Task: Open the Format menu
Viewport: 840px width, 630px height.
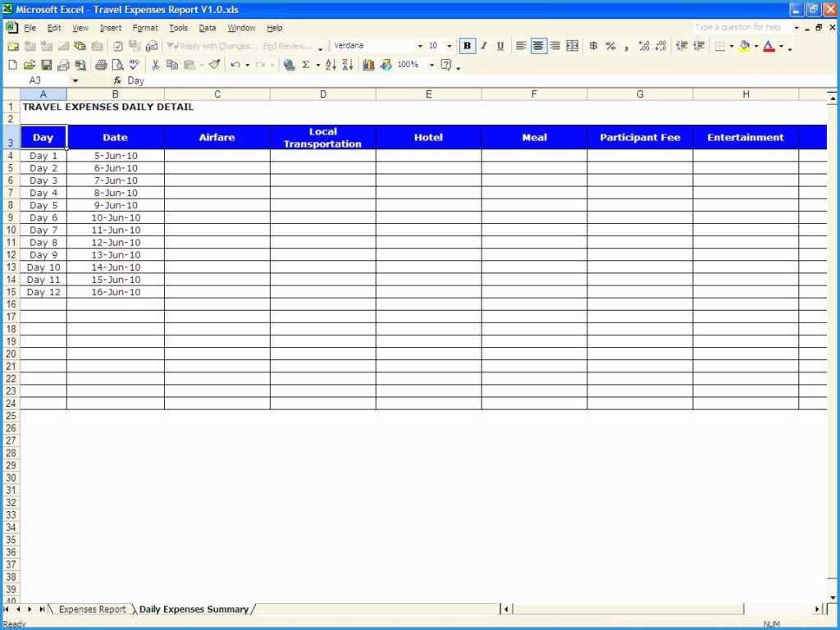Action: pyautogui.click(x=145, y=28)
